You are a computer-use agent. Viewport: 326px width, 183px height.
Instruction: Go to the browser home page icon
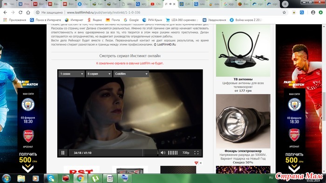pyautogui.click(x=28, y=13)
